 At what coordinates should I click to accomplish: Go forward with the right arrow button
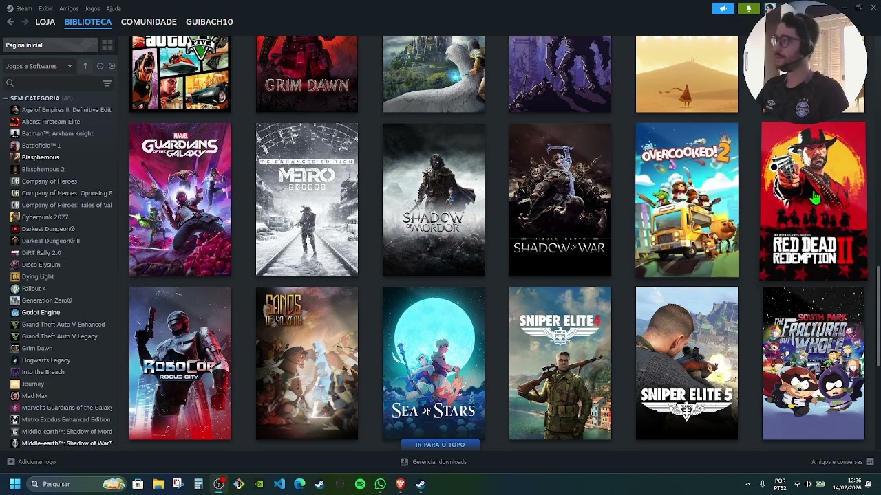pyautogui.click(x=25, y=22)
